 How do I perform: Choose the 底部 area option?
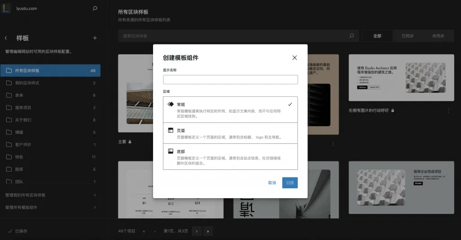click(230, 156)
